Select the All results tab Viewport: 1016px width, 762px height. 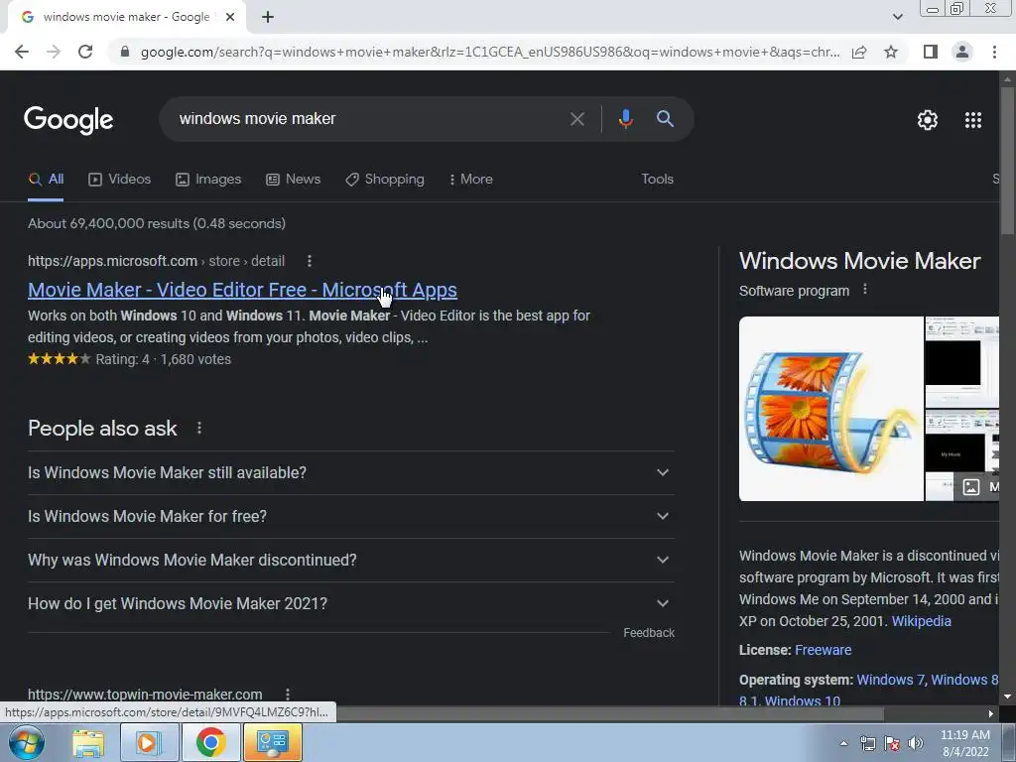[46, 180]
